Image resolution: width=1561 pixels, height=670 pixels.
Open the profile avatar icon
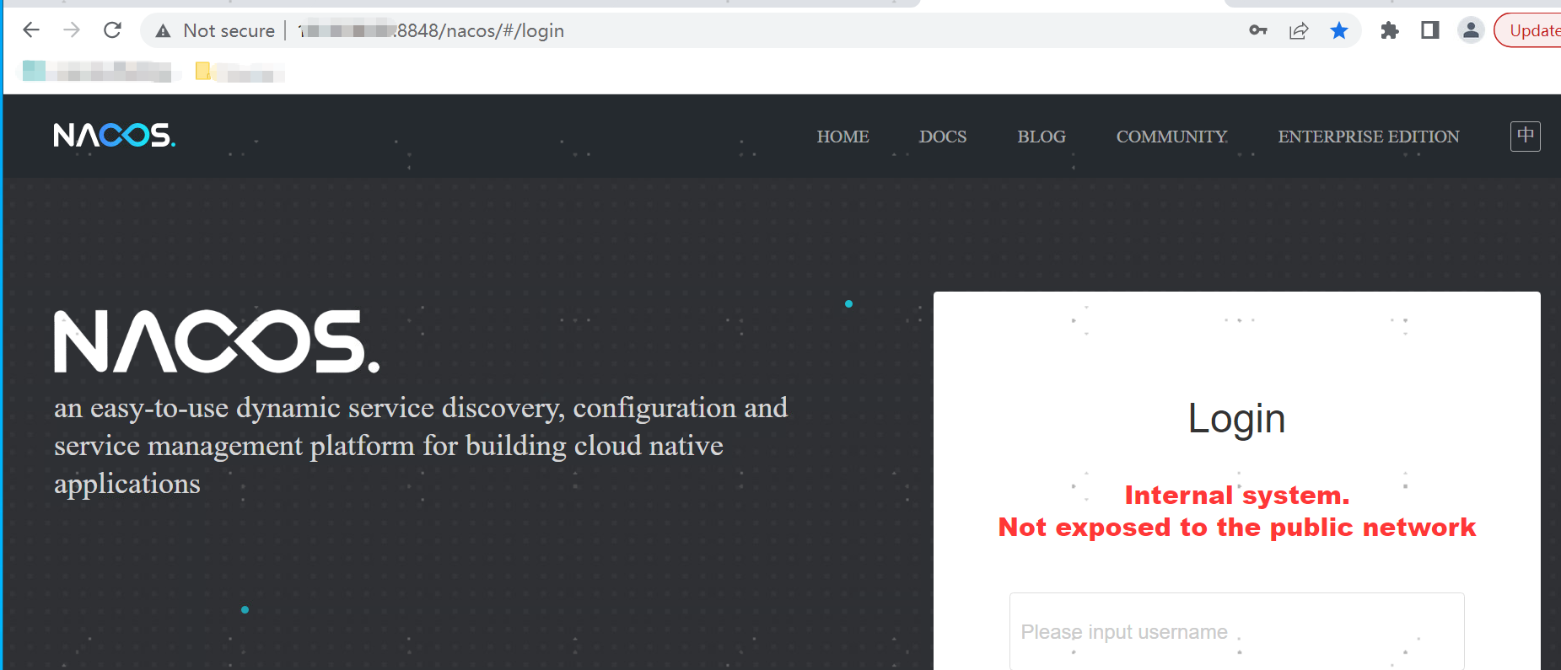[1471, 30]
